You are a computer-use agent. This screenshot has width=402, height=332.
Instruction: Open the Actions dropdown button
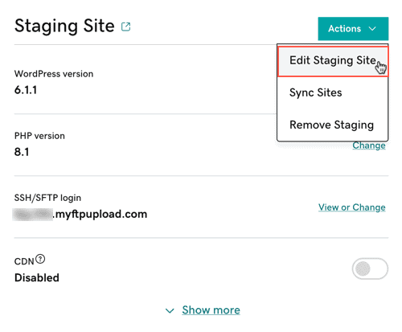point(353,29)
